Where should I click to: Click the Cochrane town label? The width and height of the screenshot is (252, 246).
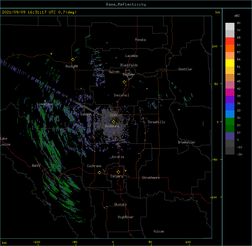pyautogui.click(x=94, y=166)
